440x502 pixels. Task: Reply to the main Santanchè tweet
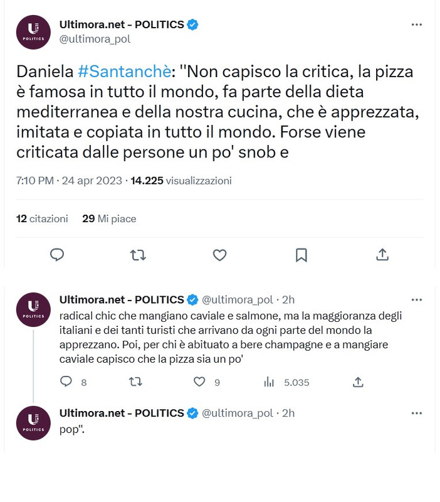pos(57,255)
